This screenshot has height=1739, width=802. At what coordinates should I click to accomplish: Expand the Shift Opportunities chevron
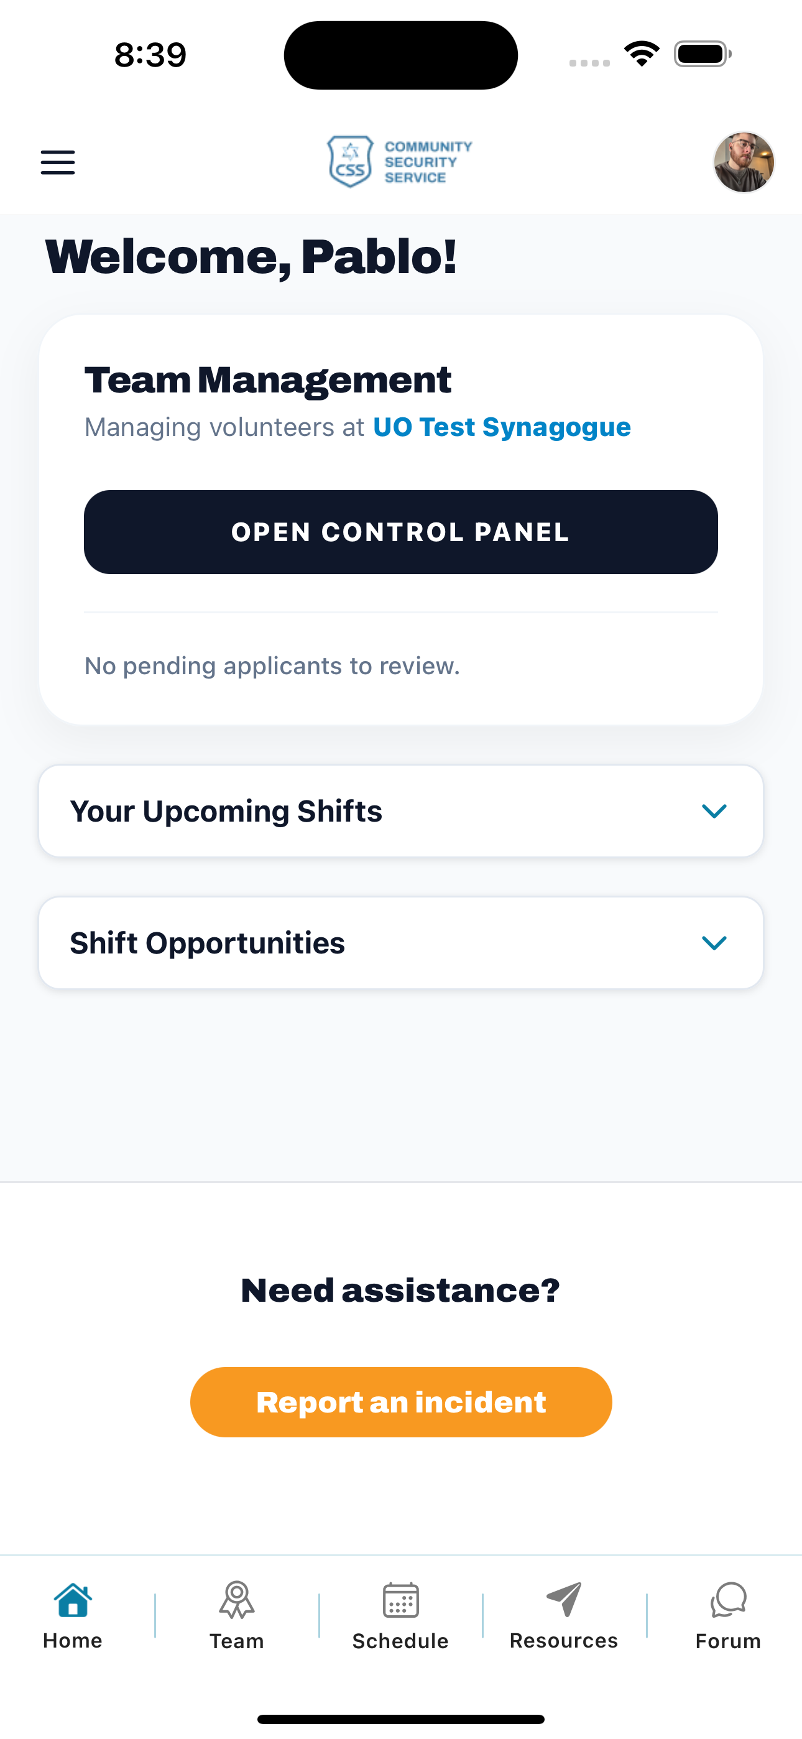click(714, 942)
